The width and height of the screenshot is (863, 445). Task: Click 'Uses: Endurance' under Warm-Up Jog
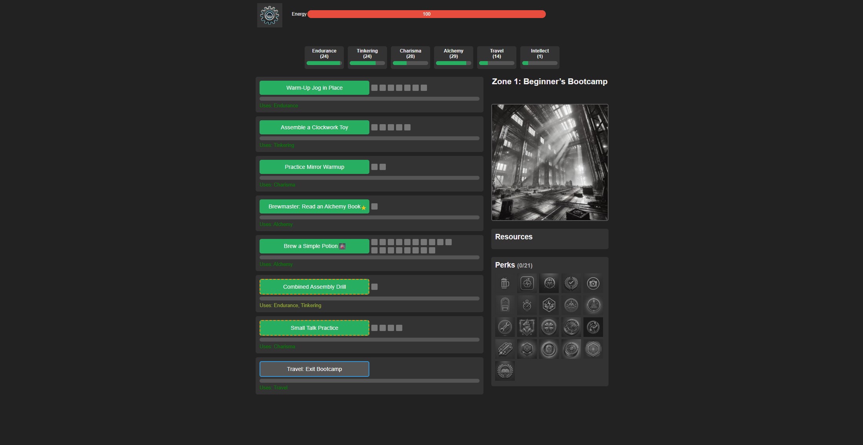tap(279, 105)
